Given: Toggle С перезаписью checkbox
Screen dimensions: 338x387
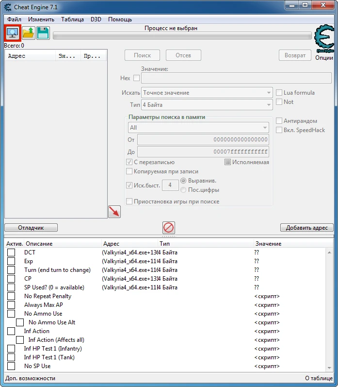Looking at the screenshot, I should point(129,162).
